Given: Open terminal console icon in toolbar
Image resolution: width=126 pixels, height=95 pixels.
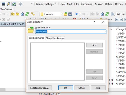Looking at the screenshot, I should point(4,4).
